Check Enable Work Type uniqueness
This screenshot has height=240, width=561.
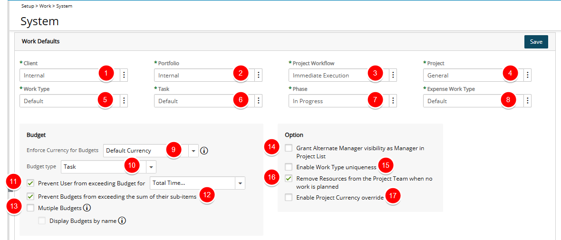[x=289, y=167]
